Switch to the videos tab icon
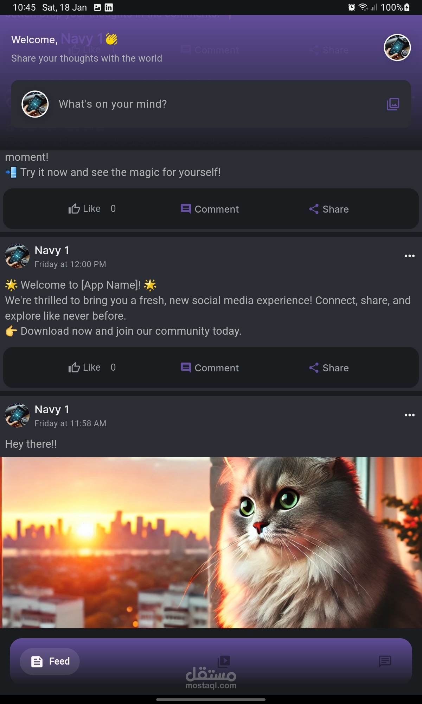Viewport: 422px width, 704px height. [x=224, y=661]
